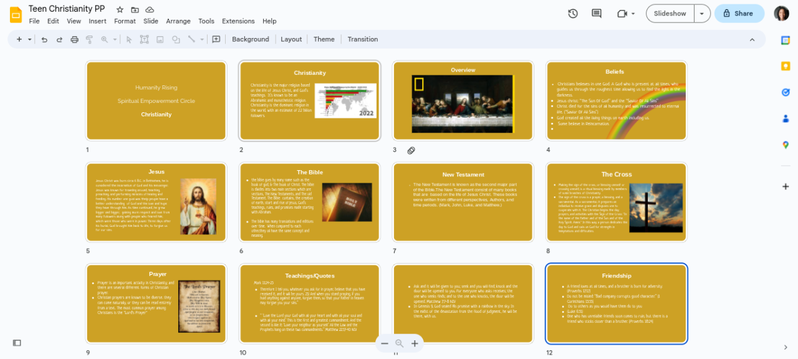Image resolution: width=798 pixels, height=359 pixels.
Task: Open the new slide layout dropdown arrow
Action: [x=29, y=39]
